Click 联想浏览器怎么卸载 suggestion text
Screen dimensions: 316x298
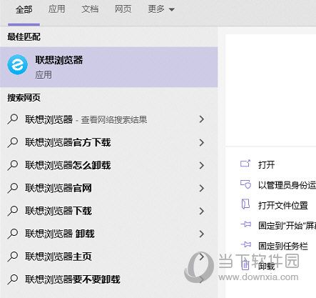(x=68, y=165)
